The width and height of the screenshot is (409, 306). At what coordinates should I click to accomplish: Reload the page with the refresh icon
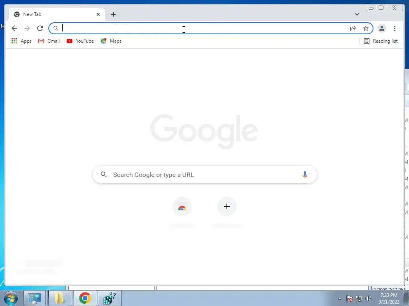[x=40, y=28]
